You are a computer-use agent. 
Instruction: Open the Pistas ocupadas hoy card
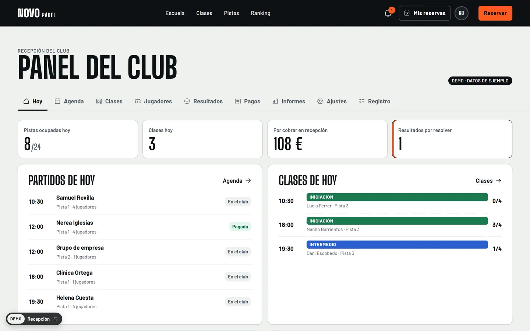[78, 139]
